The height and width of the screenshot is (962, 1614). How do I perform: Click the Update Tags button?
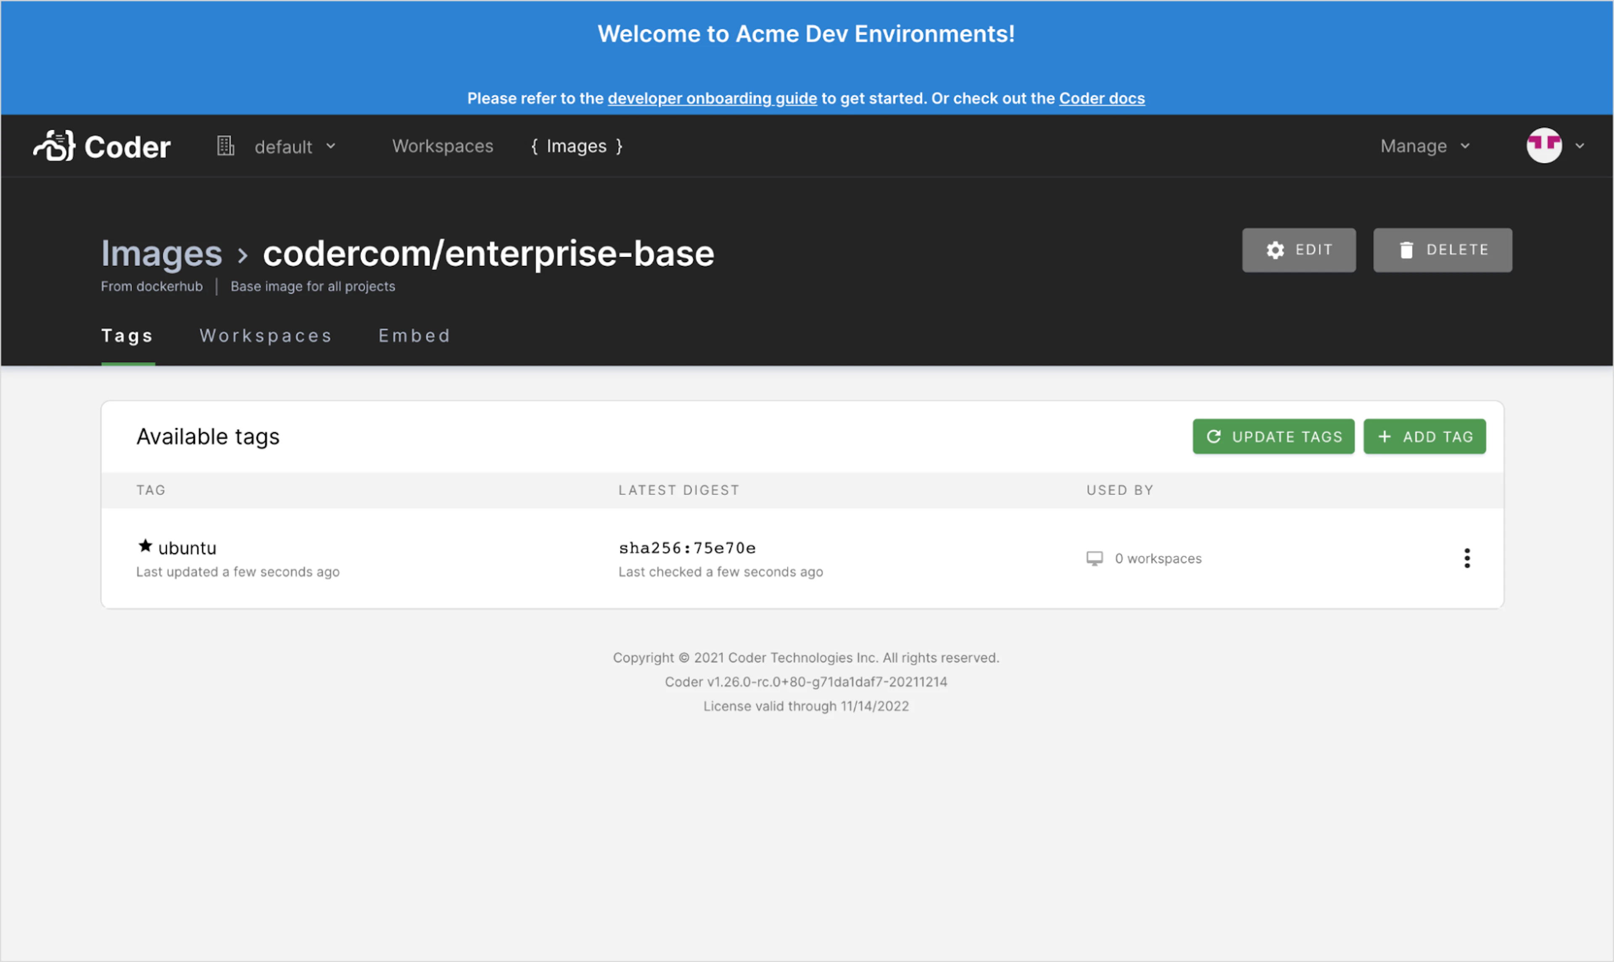pos(1274,436)
